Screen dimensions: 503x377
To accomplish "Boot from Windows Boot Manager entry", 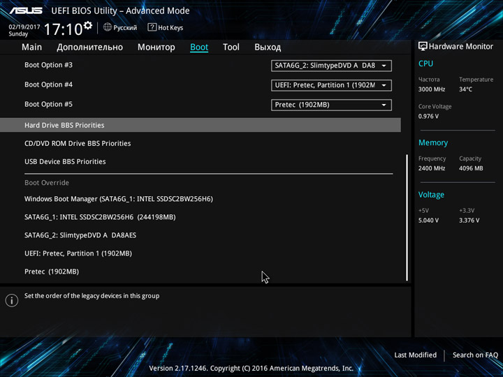I will point(119,199).
